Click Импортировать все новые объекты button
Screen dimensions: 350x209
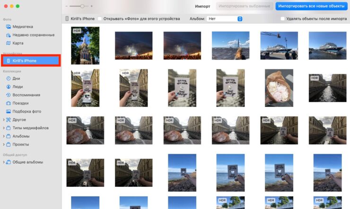click(x=311, y=6)
